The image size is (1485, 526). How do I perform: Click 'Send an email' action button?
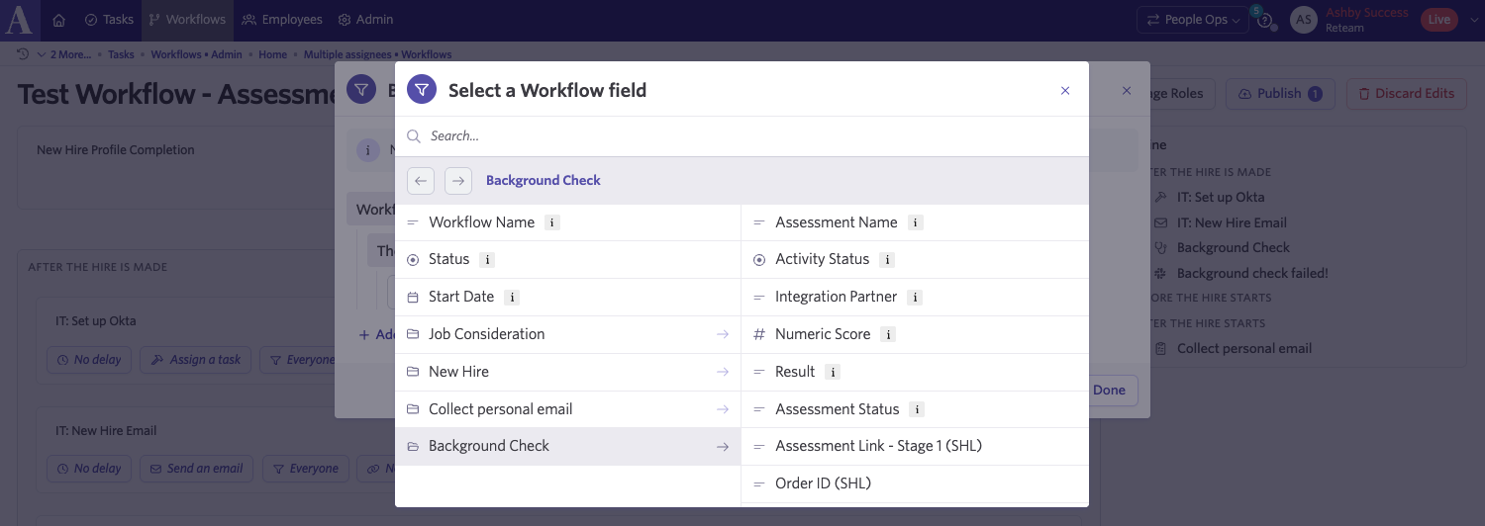pos(196,469)
